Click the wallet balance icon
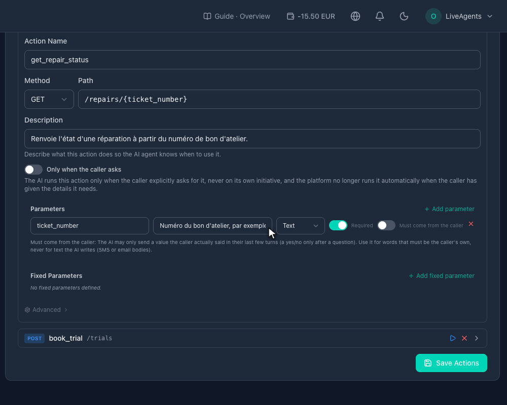 [x=291, y=16]
